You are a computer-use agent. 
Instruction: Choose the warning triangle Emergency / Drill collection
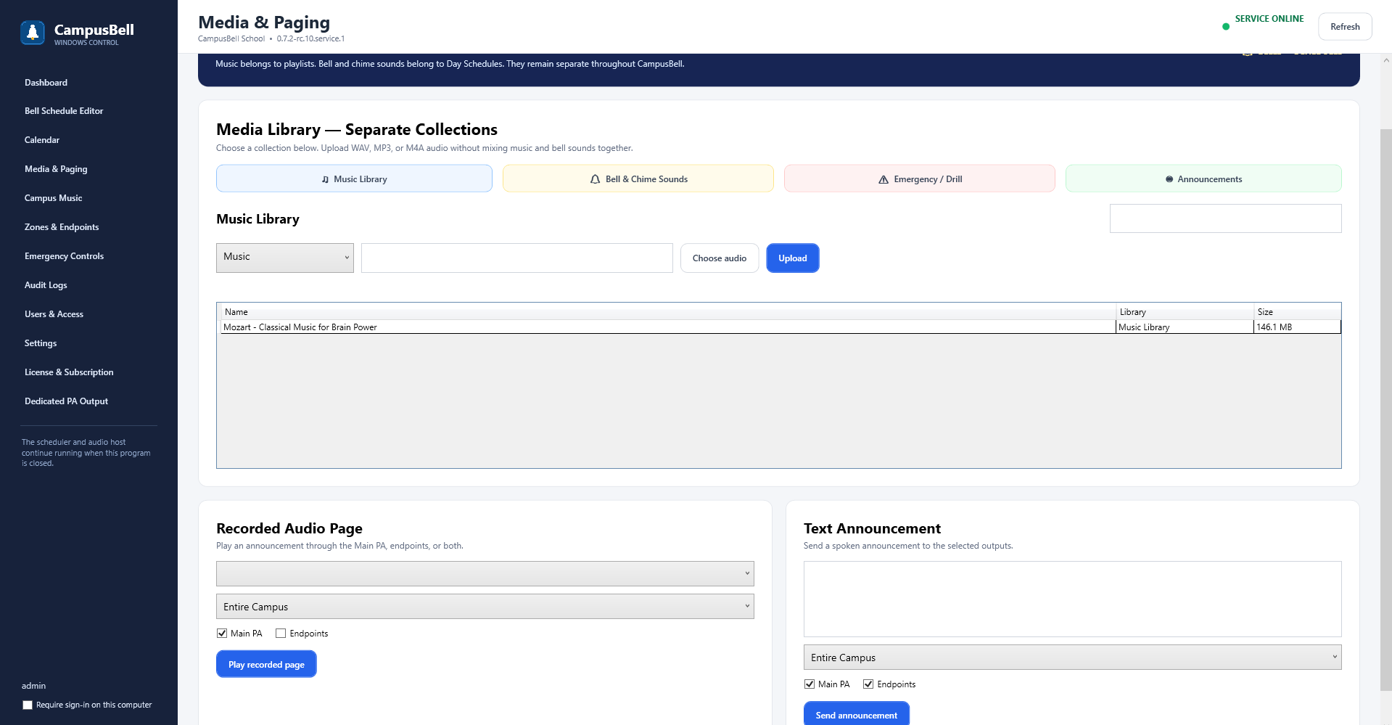tap(920, 179)
